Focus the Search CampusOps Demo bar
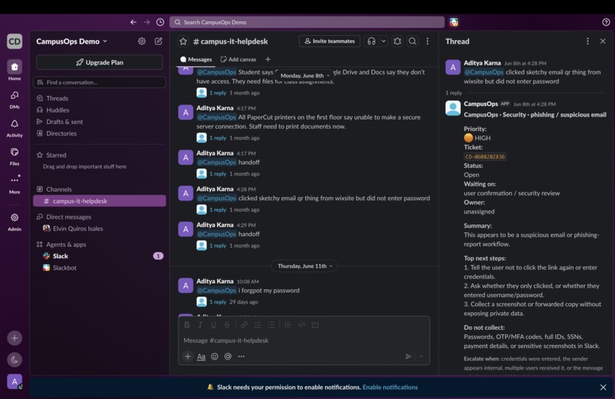Image resolution: width=615 pixels, height=399 pixels. pos(307,22)
